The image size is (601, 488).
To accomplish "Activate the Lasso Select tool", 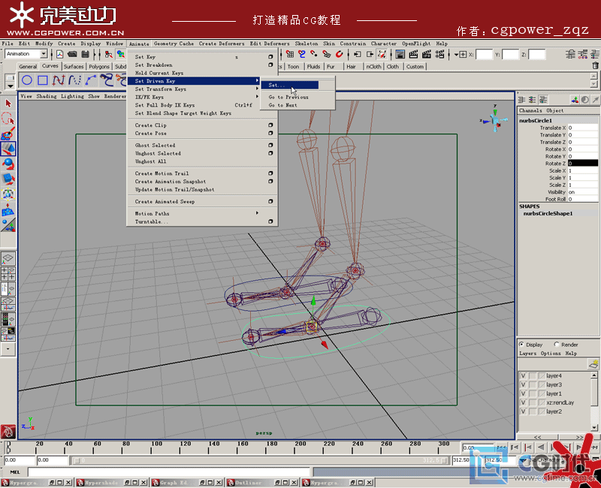I will click(x=8, y=119).
